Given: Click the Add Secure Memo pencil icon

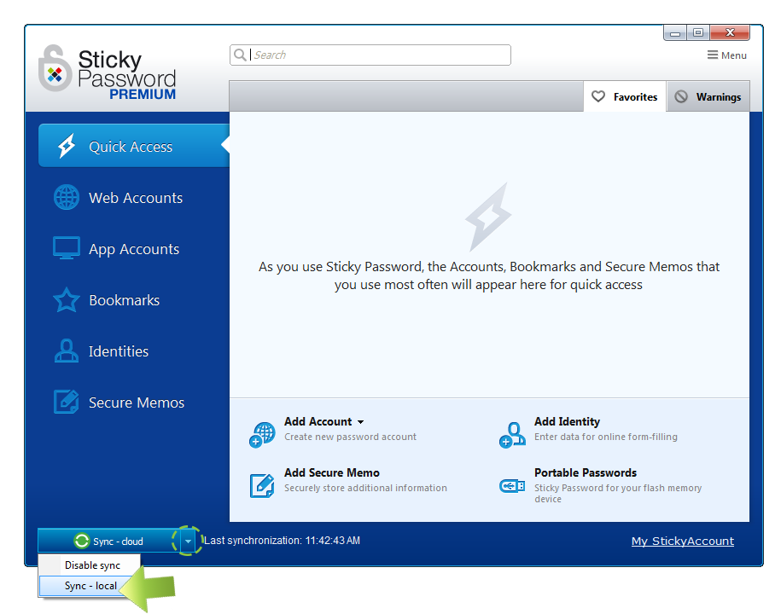Looking at the screenshot, I should coord(262,485).
